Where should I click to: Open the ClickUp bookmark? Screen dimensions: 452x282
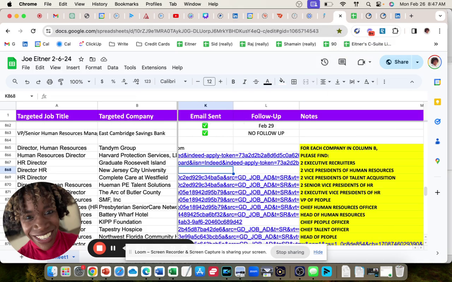pos(90,44)
